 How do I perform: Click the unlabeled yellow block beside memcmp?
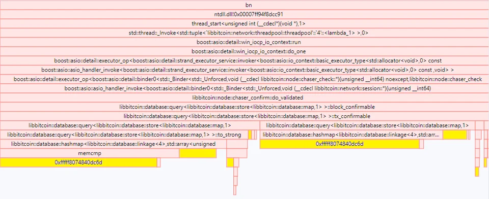pyautogui.click(x=198, y=154)
